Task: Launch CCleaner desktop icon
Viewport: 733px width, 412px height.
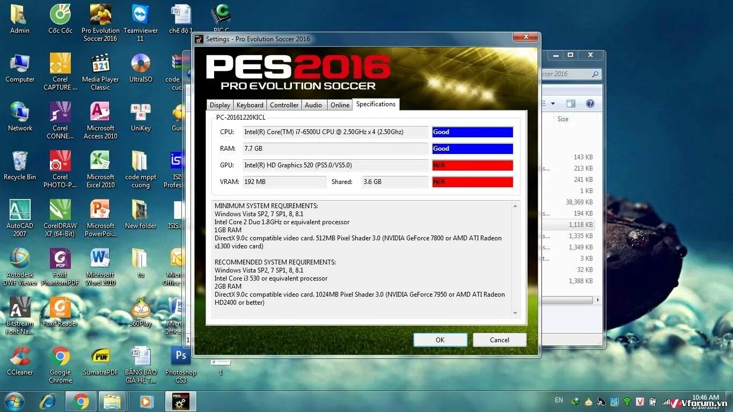Action: click(x=20, y=361)
